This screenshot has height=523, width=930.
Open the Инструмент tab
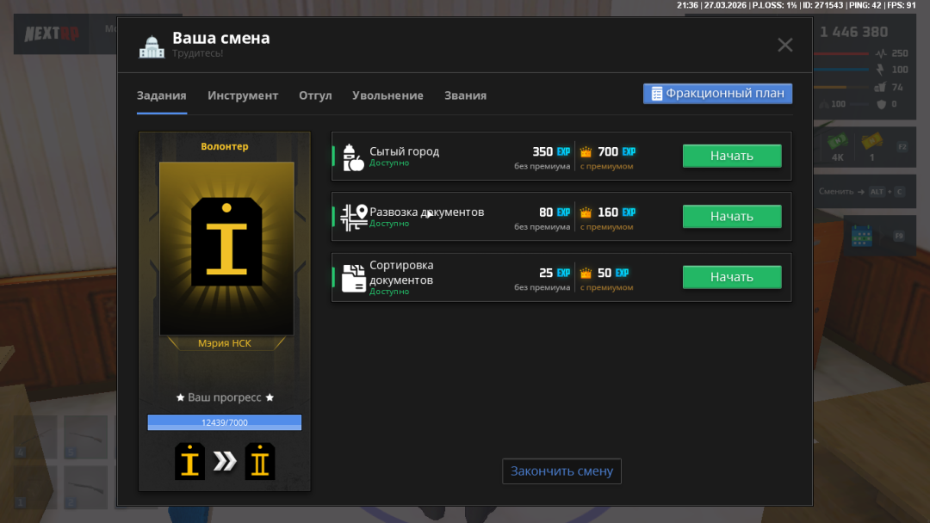pos(243,95)
